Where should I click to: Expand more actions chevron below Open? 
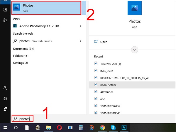click(x=135, y=50)
